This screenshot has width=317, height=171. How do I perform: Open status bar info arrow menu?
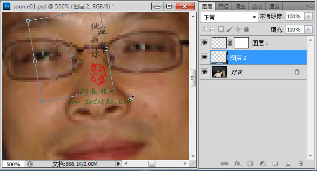(x=118, y=164)
